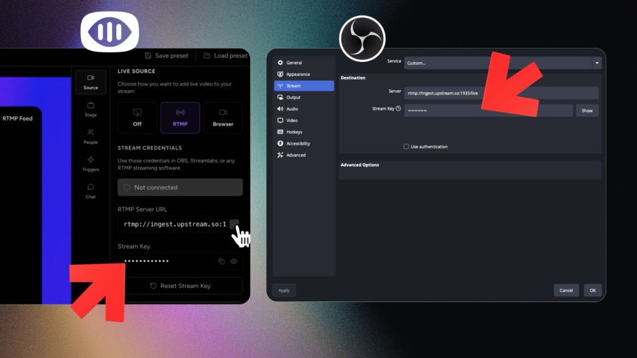Select Off as the live source
Image resolution: width=637 pixels, height=358 pixels.
coord(137,117)
